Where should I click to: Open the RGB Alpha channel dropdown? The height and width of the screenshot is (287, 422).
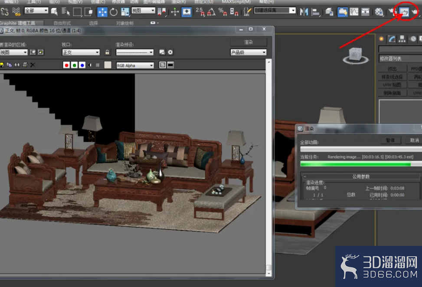135,65
